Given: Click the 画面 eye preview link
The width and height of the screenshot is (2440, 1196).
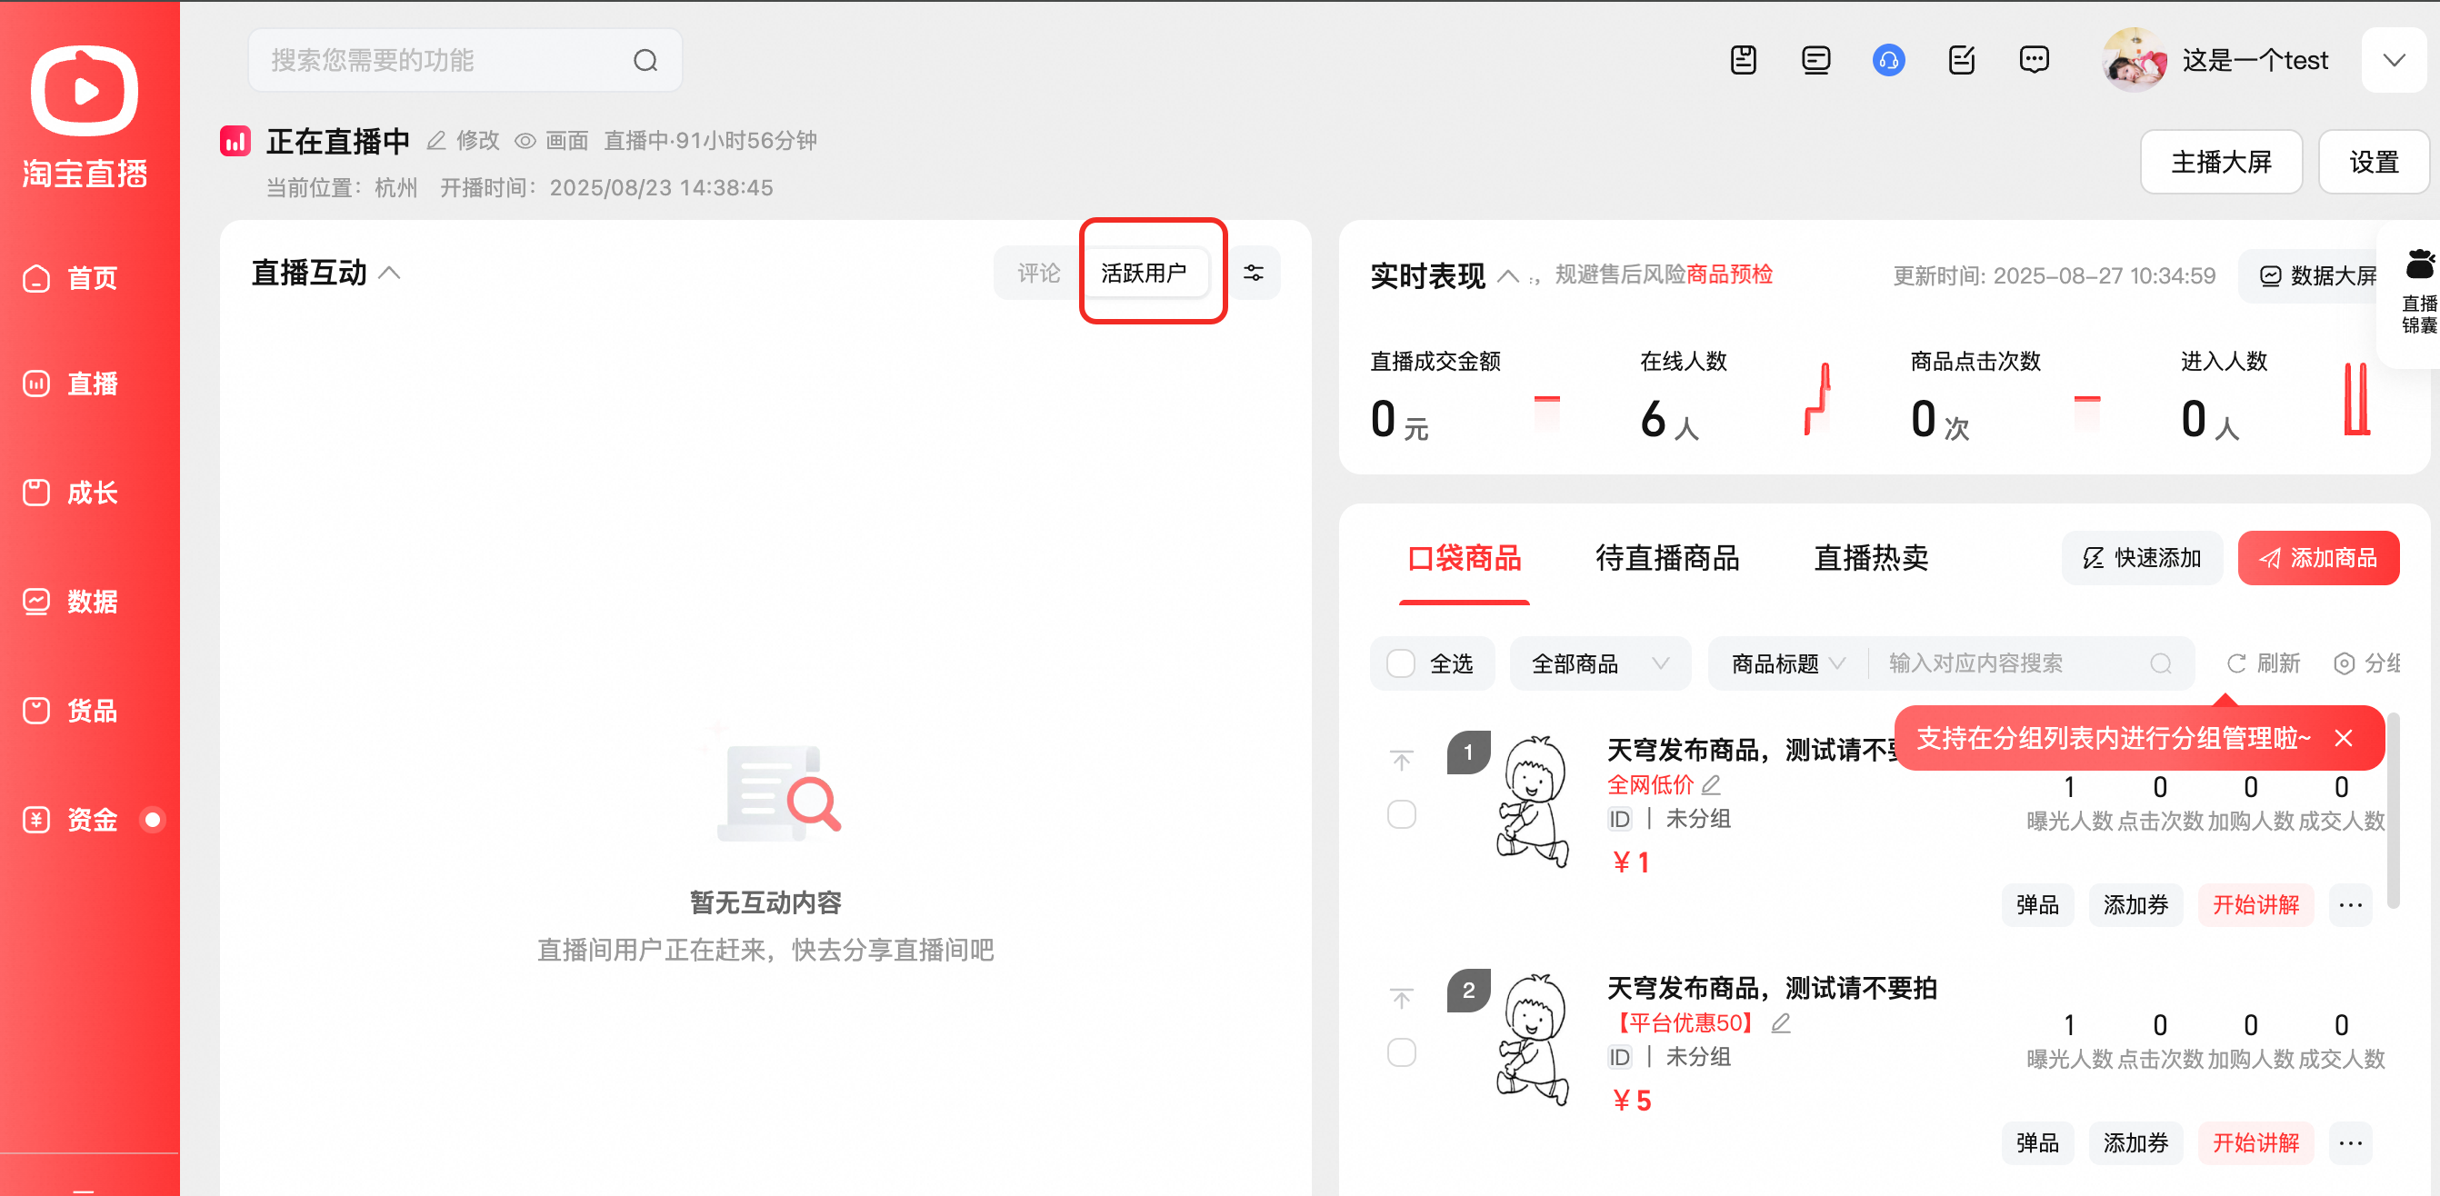Looking at the screenshot, I should [x=552, y=141].
